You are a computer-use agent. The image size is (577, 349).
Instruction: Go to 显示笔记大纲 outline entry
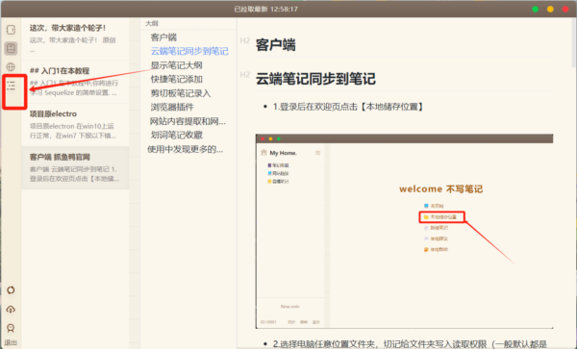coord(176,65)
